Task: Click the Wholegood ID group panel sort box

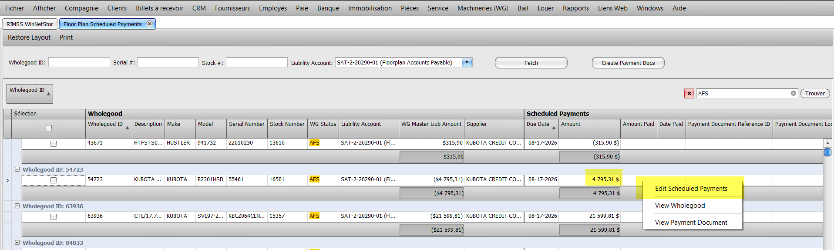Action: (x=30, y=94)
